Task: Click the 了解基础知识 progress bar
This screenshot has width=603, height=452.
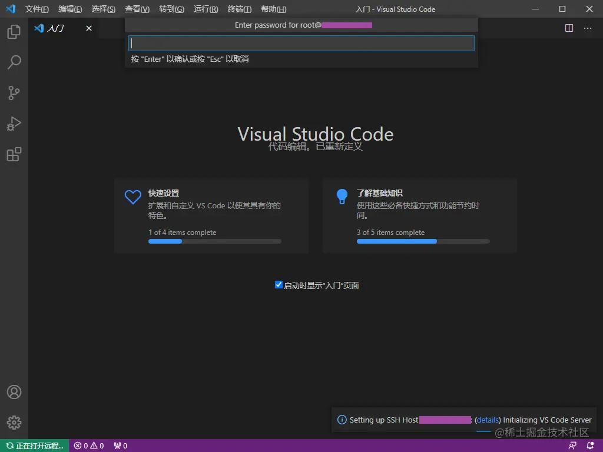Action: (x=423, y=241)
